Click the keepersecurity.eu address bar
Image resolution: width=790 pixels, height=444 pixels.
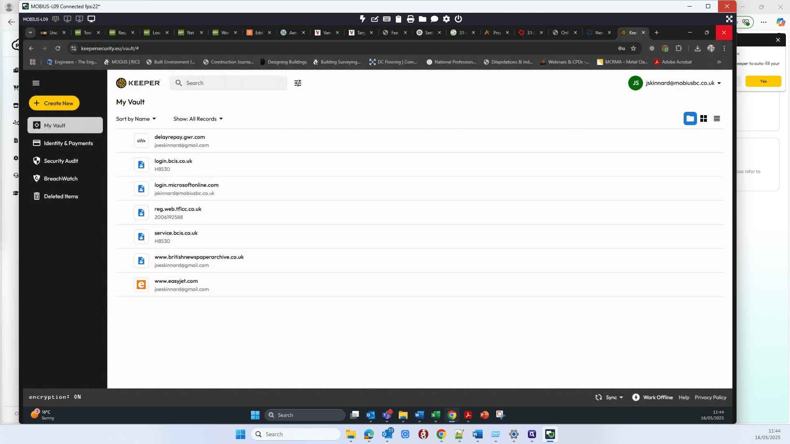pyautogui.click(x=346, y=49)
